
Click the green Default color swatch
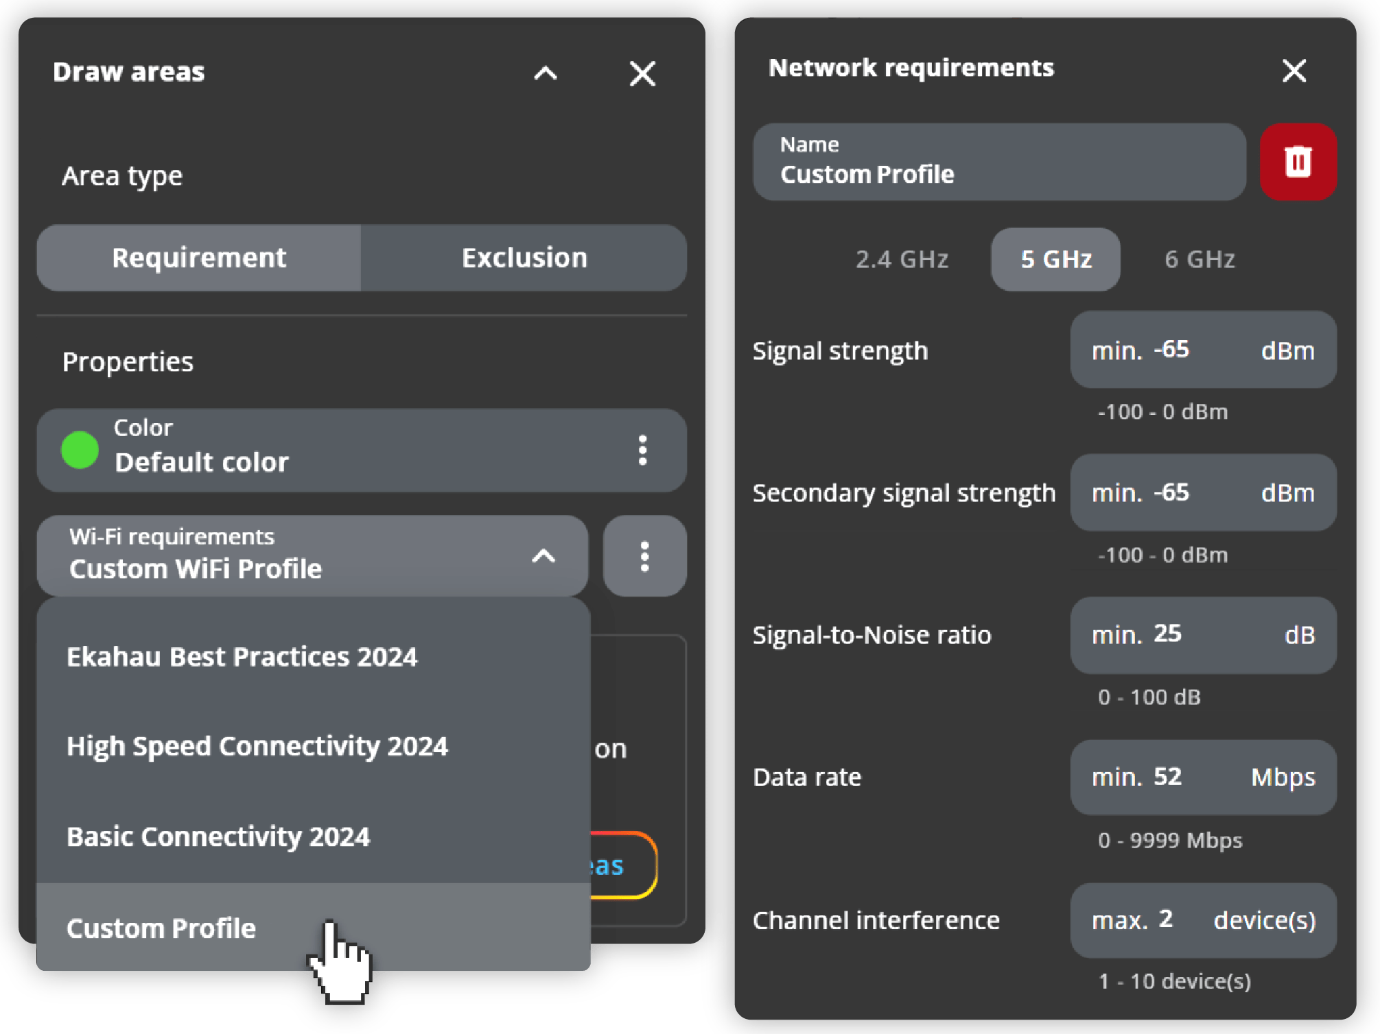80,450
